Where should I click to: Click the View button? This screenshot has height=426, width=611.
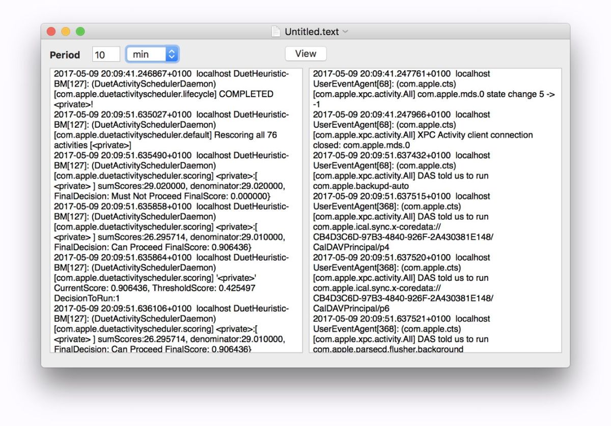305,53
